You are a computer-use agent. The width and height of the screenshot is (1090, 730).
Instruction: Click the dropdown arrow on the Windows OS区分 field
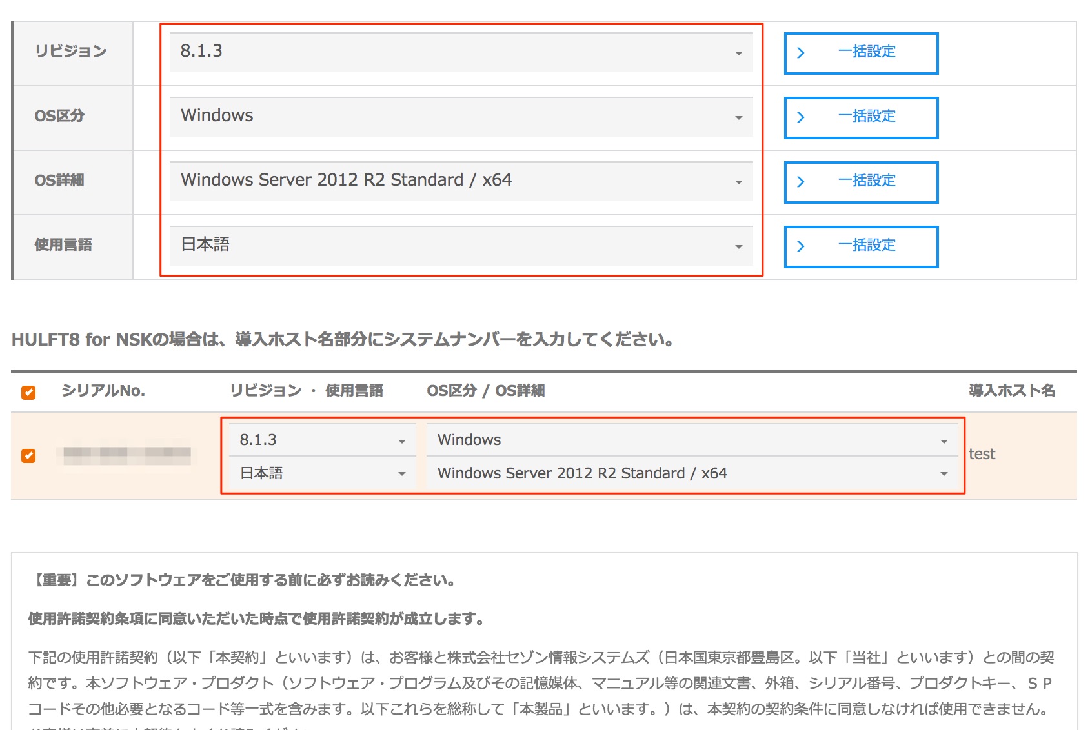tap(740, 117)
